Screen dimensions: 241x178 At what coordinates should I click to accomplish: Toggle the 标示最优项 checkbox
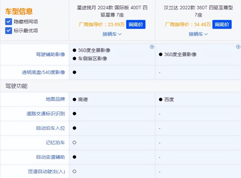[x=8, y=31]
